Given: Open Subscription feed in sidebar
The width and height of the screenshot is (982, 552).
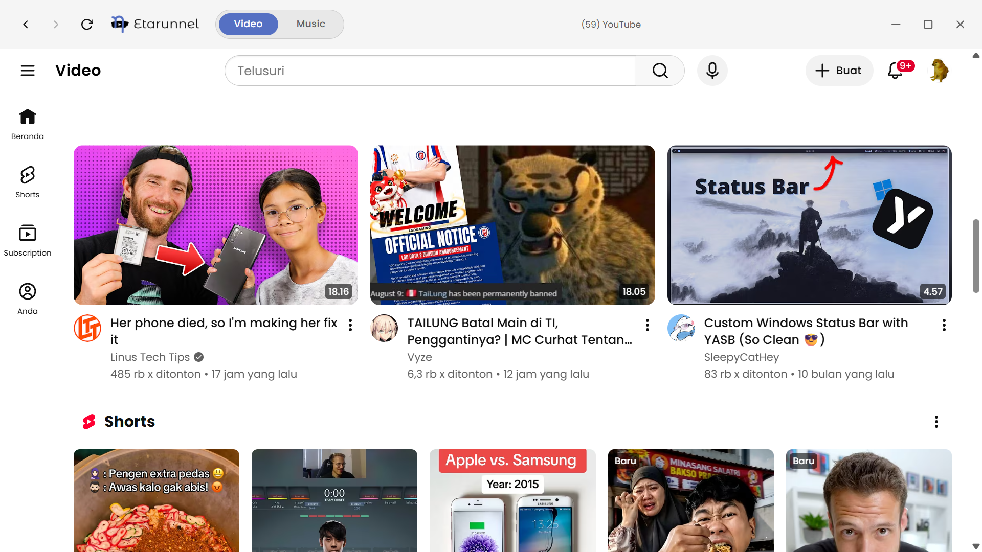Looking at the screenshot, I should [x=28, y=241].
